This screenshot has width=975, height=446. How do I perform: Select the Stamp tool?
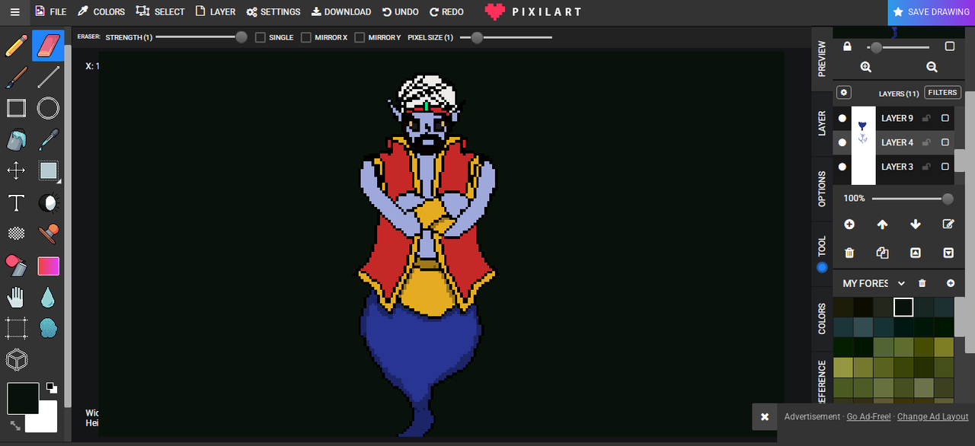(x=48, y=234)
